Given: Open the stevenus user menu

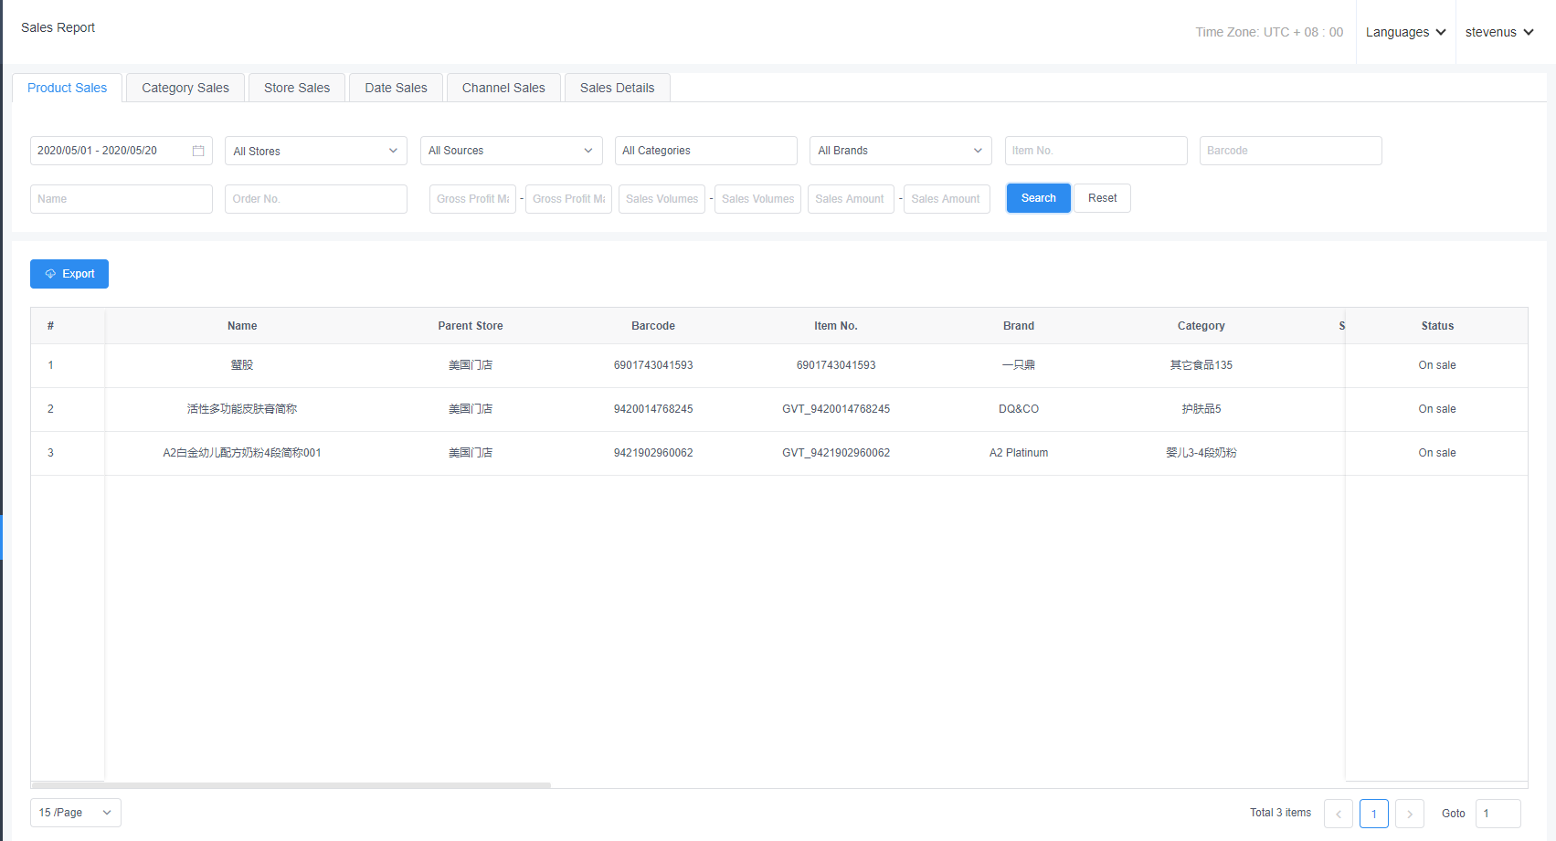Looking at the screenshot, I should (1498, 32).
